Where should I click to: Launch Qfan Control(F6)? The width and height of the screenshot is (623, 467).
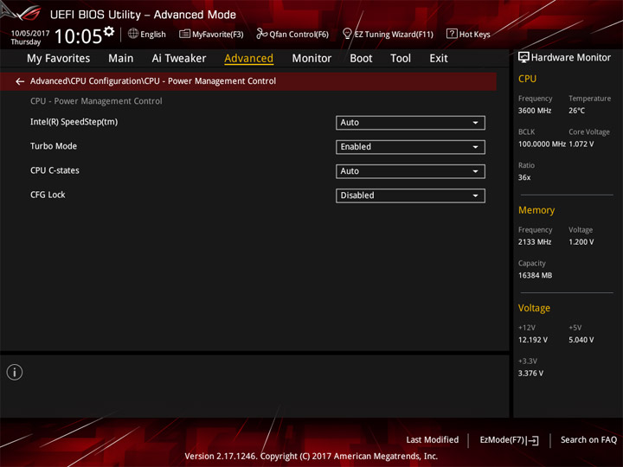point(292,34)
